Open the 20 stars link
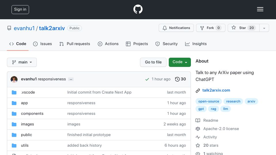Screen dimensions: 276x155 pyautogui.click(x=211, y=145)
